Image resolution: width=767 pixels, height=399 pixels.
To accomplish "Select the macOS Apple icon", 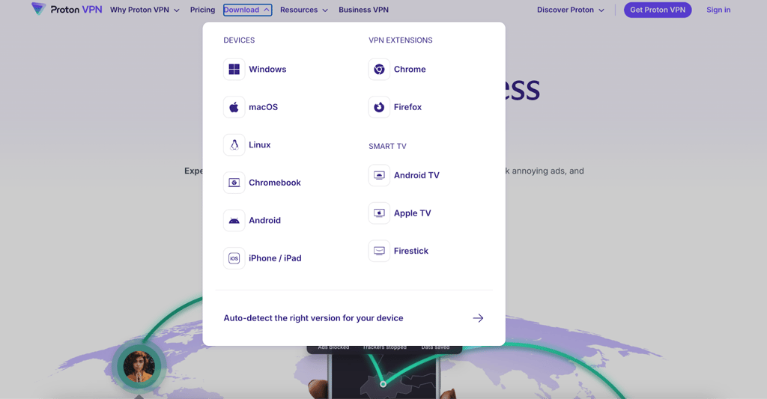I will click(x=234, y=107).
